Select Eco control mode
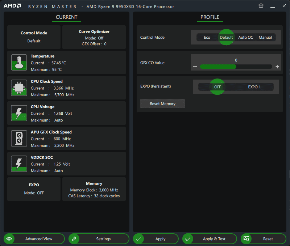The image size is (290, 246). pyautogui.click(x=207, y=37)
